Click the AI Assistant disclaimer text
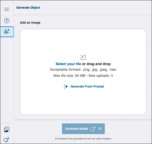The width and height of the screenshot is (152, 144). (x=83, y=139)
